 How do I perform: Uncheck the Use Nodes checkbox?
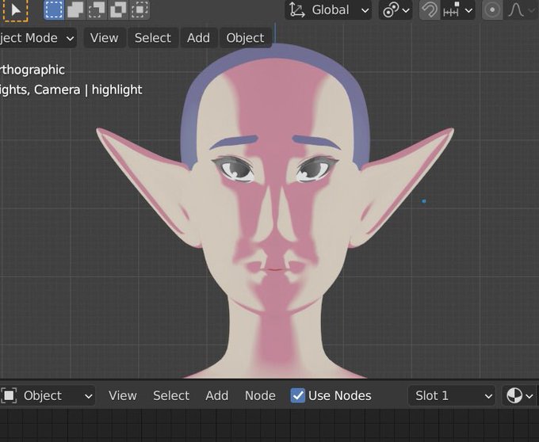click(x=298, y=395)
